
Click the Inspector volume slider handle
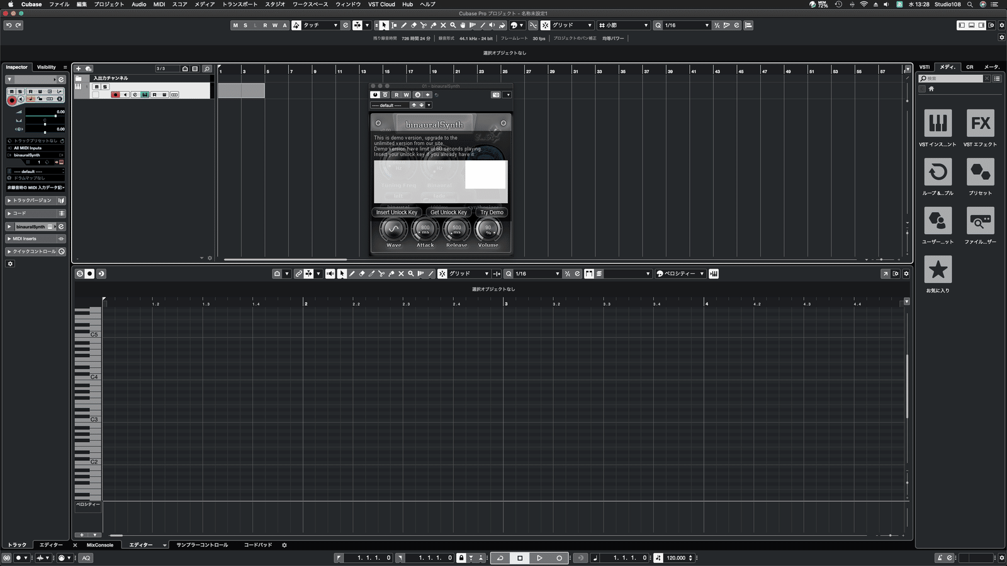(x=55, y=116)
